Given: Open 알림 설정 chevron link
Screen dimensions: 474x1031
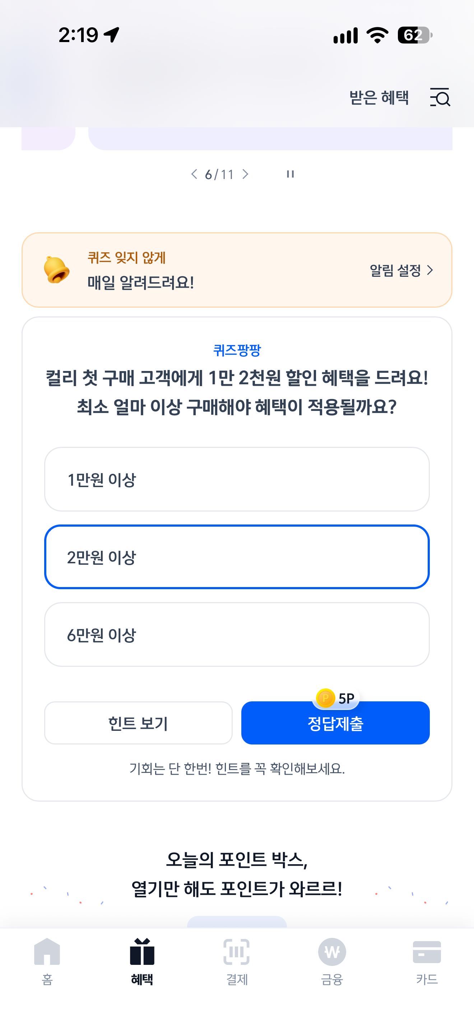Looking at the screenshot, I should point(401,270).
